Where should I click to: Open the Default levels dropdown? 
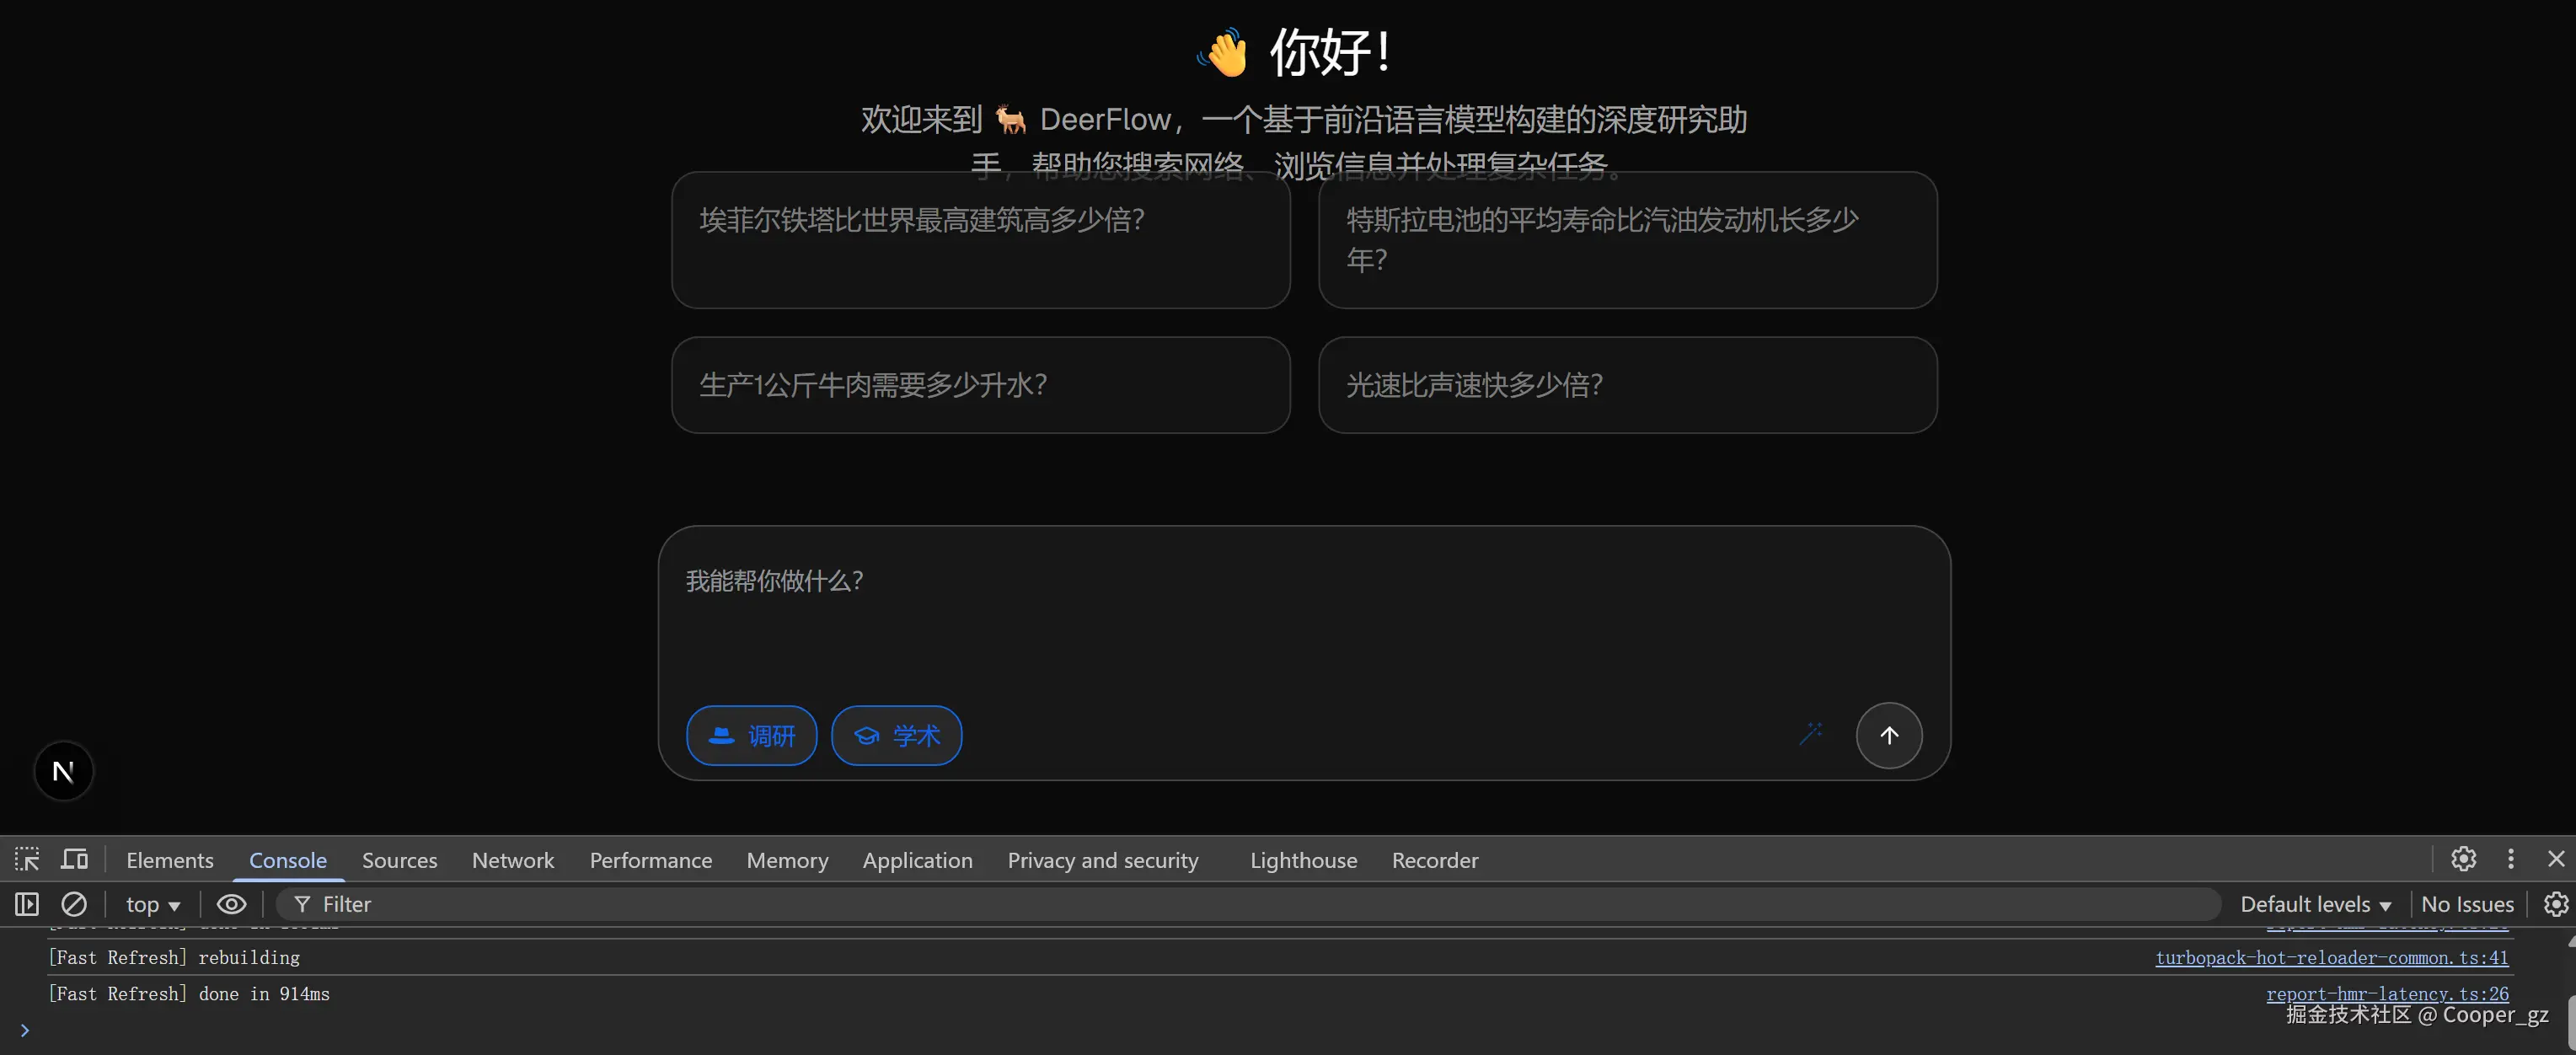[2315, 904]
